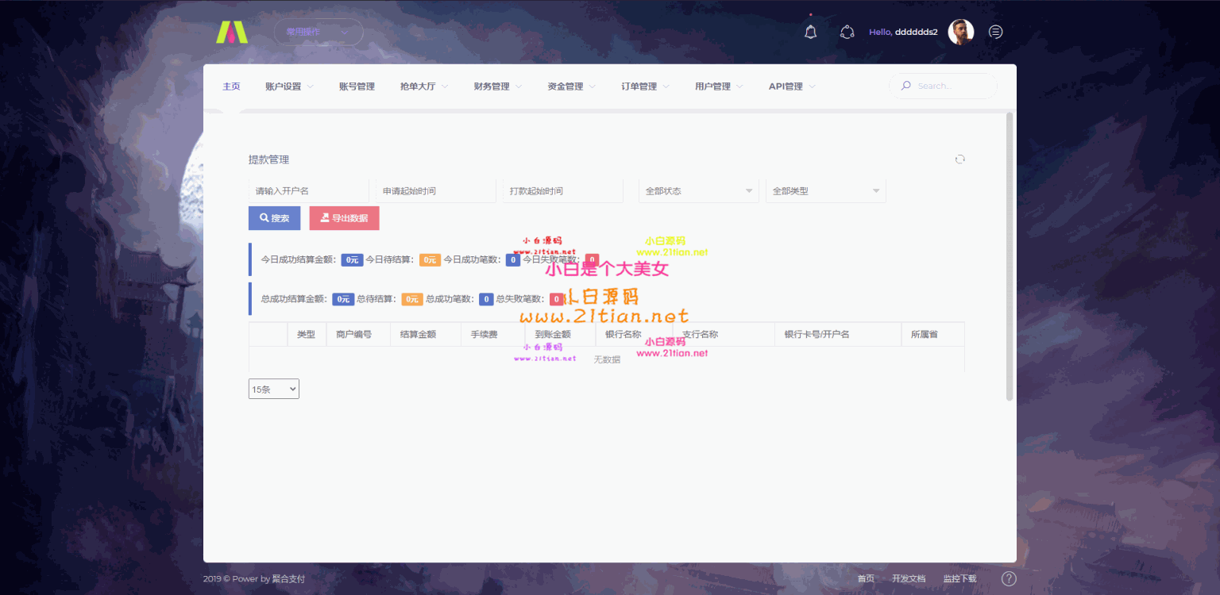Open the 全部状态 dropdown
The height and width of the screenshot is (595, 1220).
(699, 191)
